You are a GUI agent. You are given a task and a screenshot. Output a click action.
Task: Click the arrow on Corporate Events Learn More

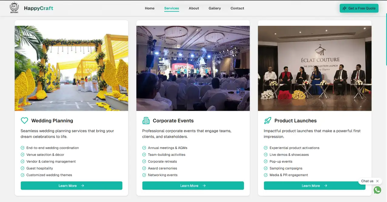(205, 186)
